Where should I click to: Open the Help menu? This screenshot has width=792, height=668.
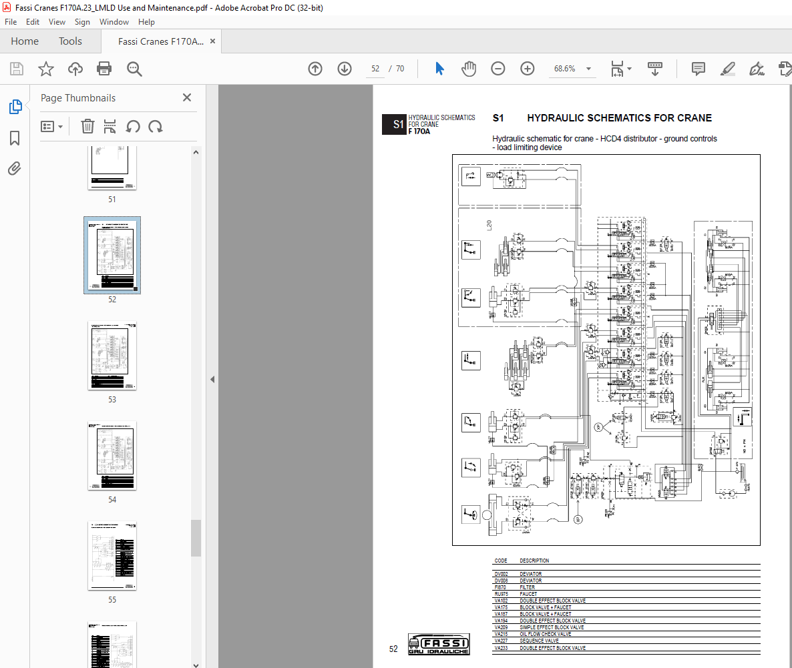pyautogui.click(x=146, y=22)
